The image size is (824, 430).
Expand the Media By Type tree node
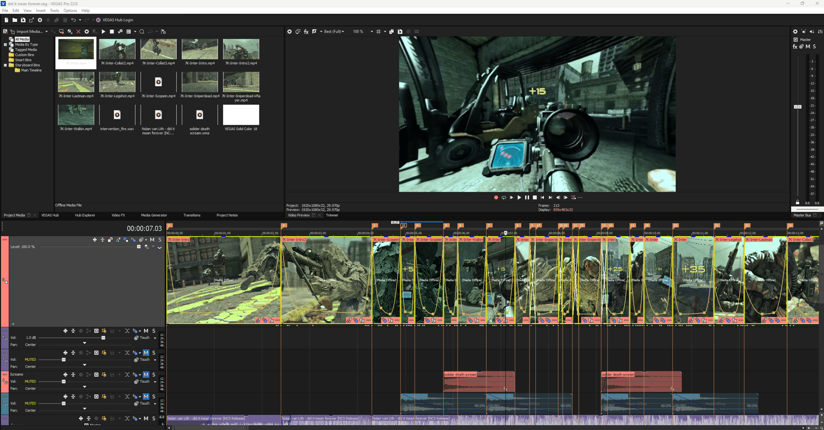5,44
